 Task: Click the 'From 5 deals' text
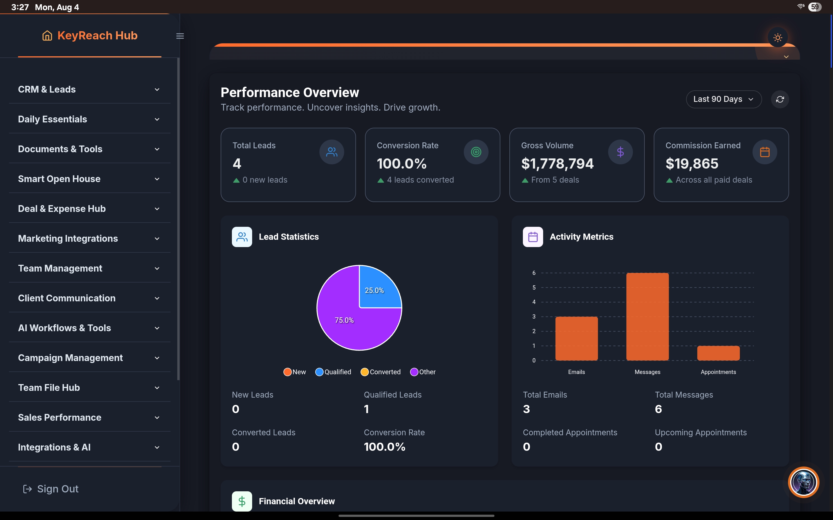555,180
